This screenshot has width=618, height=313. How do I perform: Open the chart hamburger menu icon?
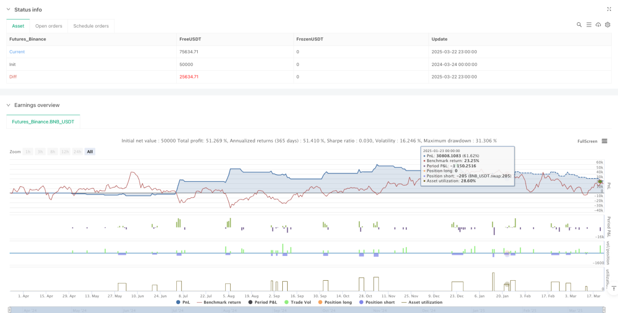(604, 141)
